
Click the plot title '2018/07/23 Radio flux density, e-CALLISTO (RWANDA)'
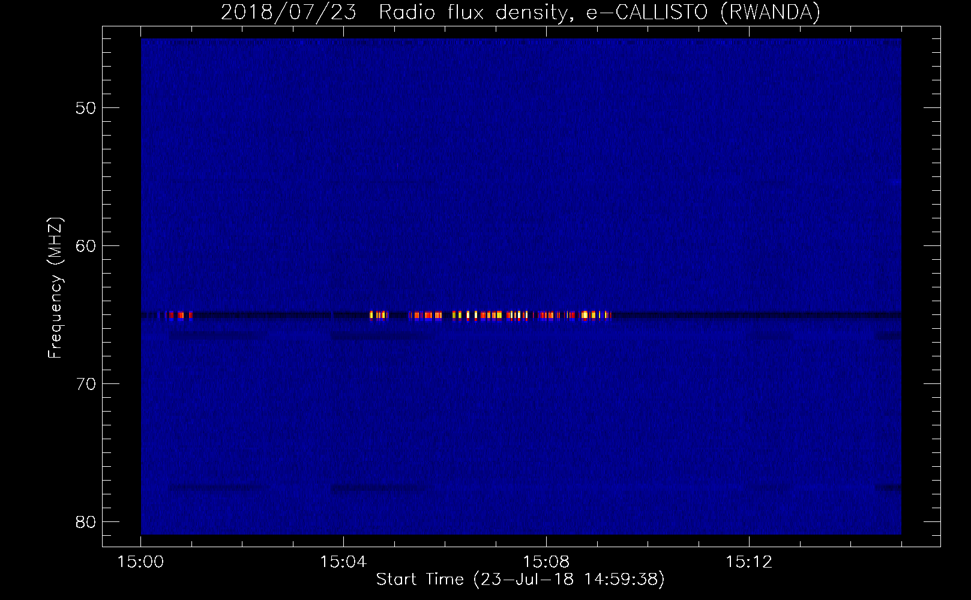(520, 12)
